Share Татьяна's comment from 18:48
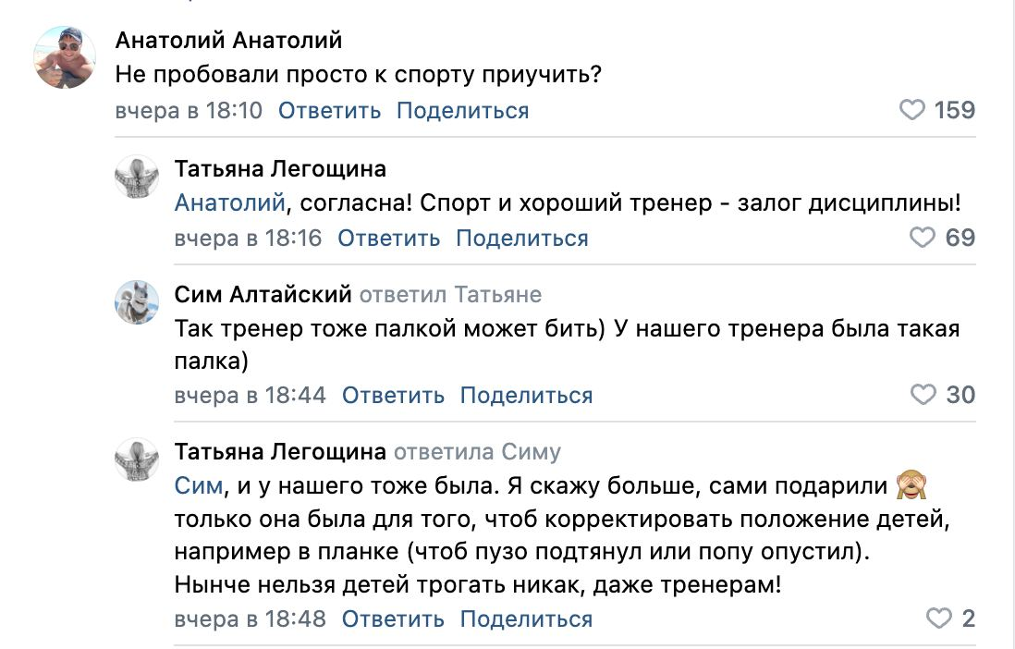Screen dimensions: 1015x649 (x=526, y=618)
